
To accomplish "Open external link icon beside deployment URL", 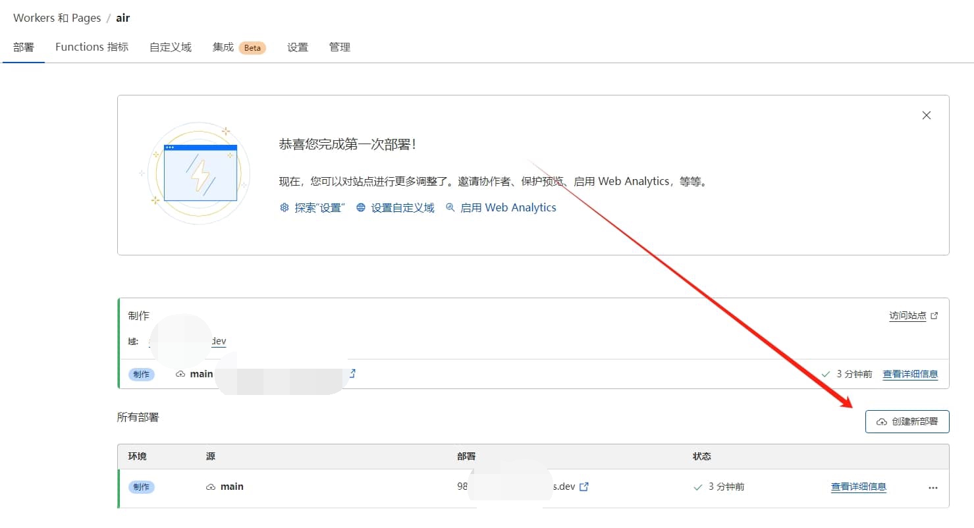I will [583, 487].
